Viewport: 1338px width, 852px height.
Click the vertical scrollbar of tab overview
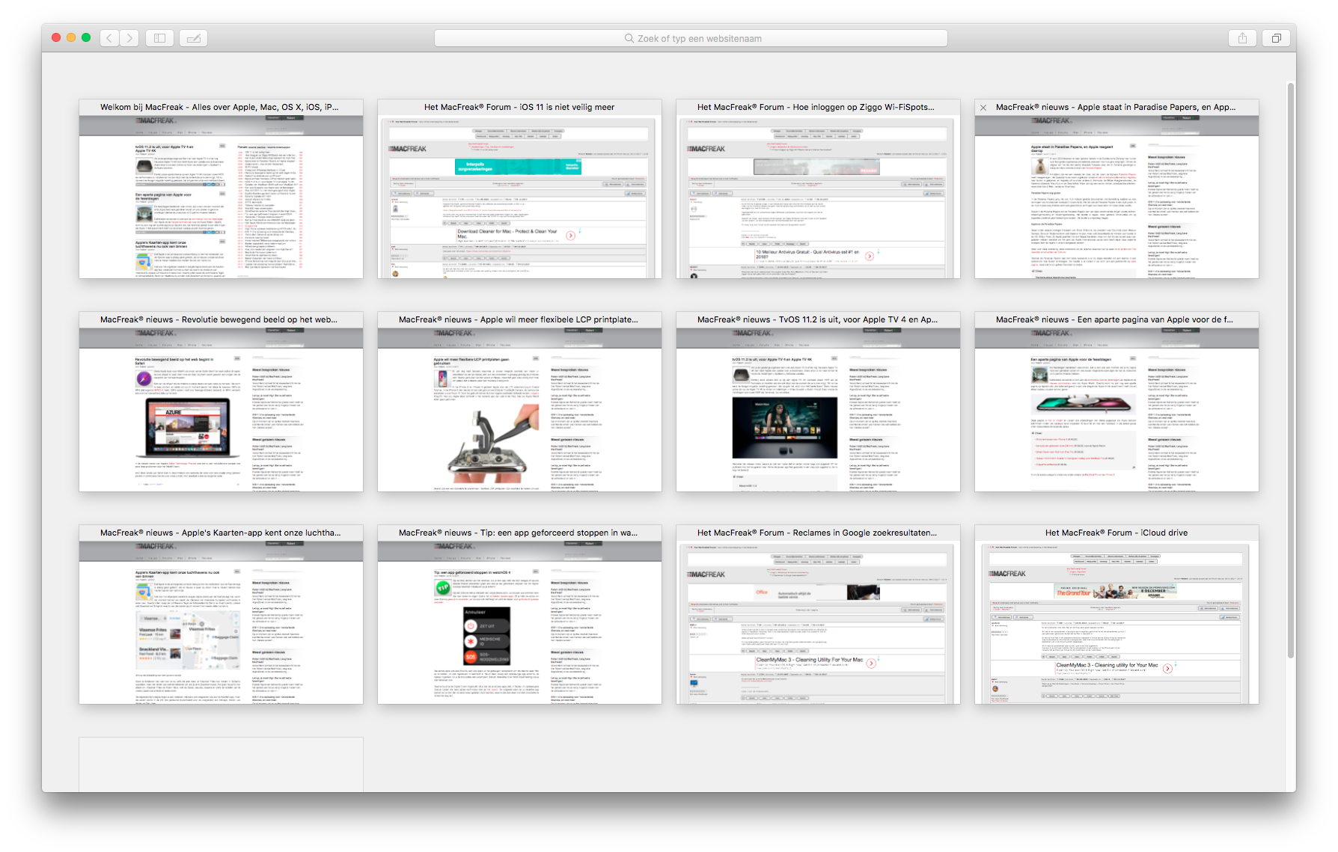pyautogui.click(x=1291, y=370)
